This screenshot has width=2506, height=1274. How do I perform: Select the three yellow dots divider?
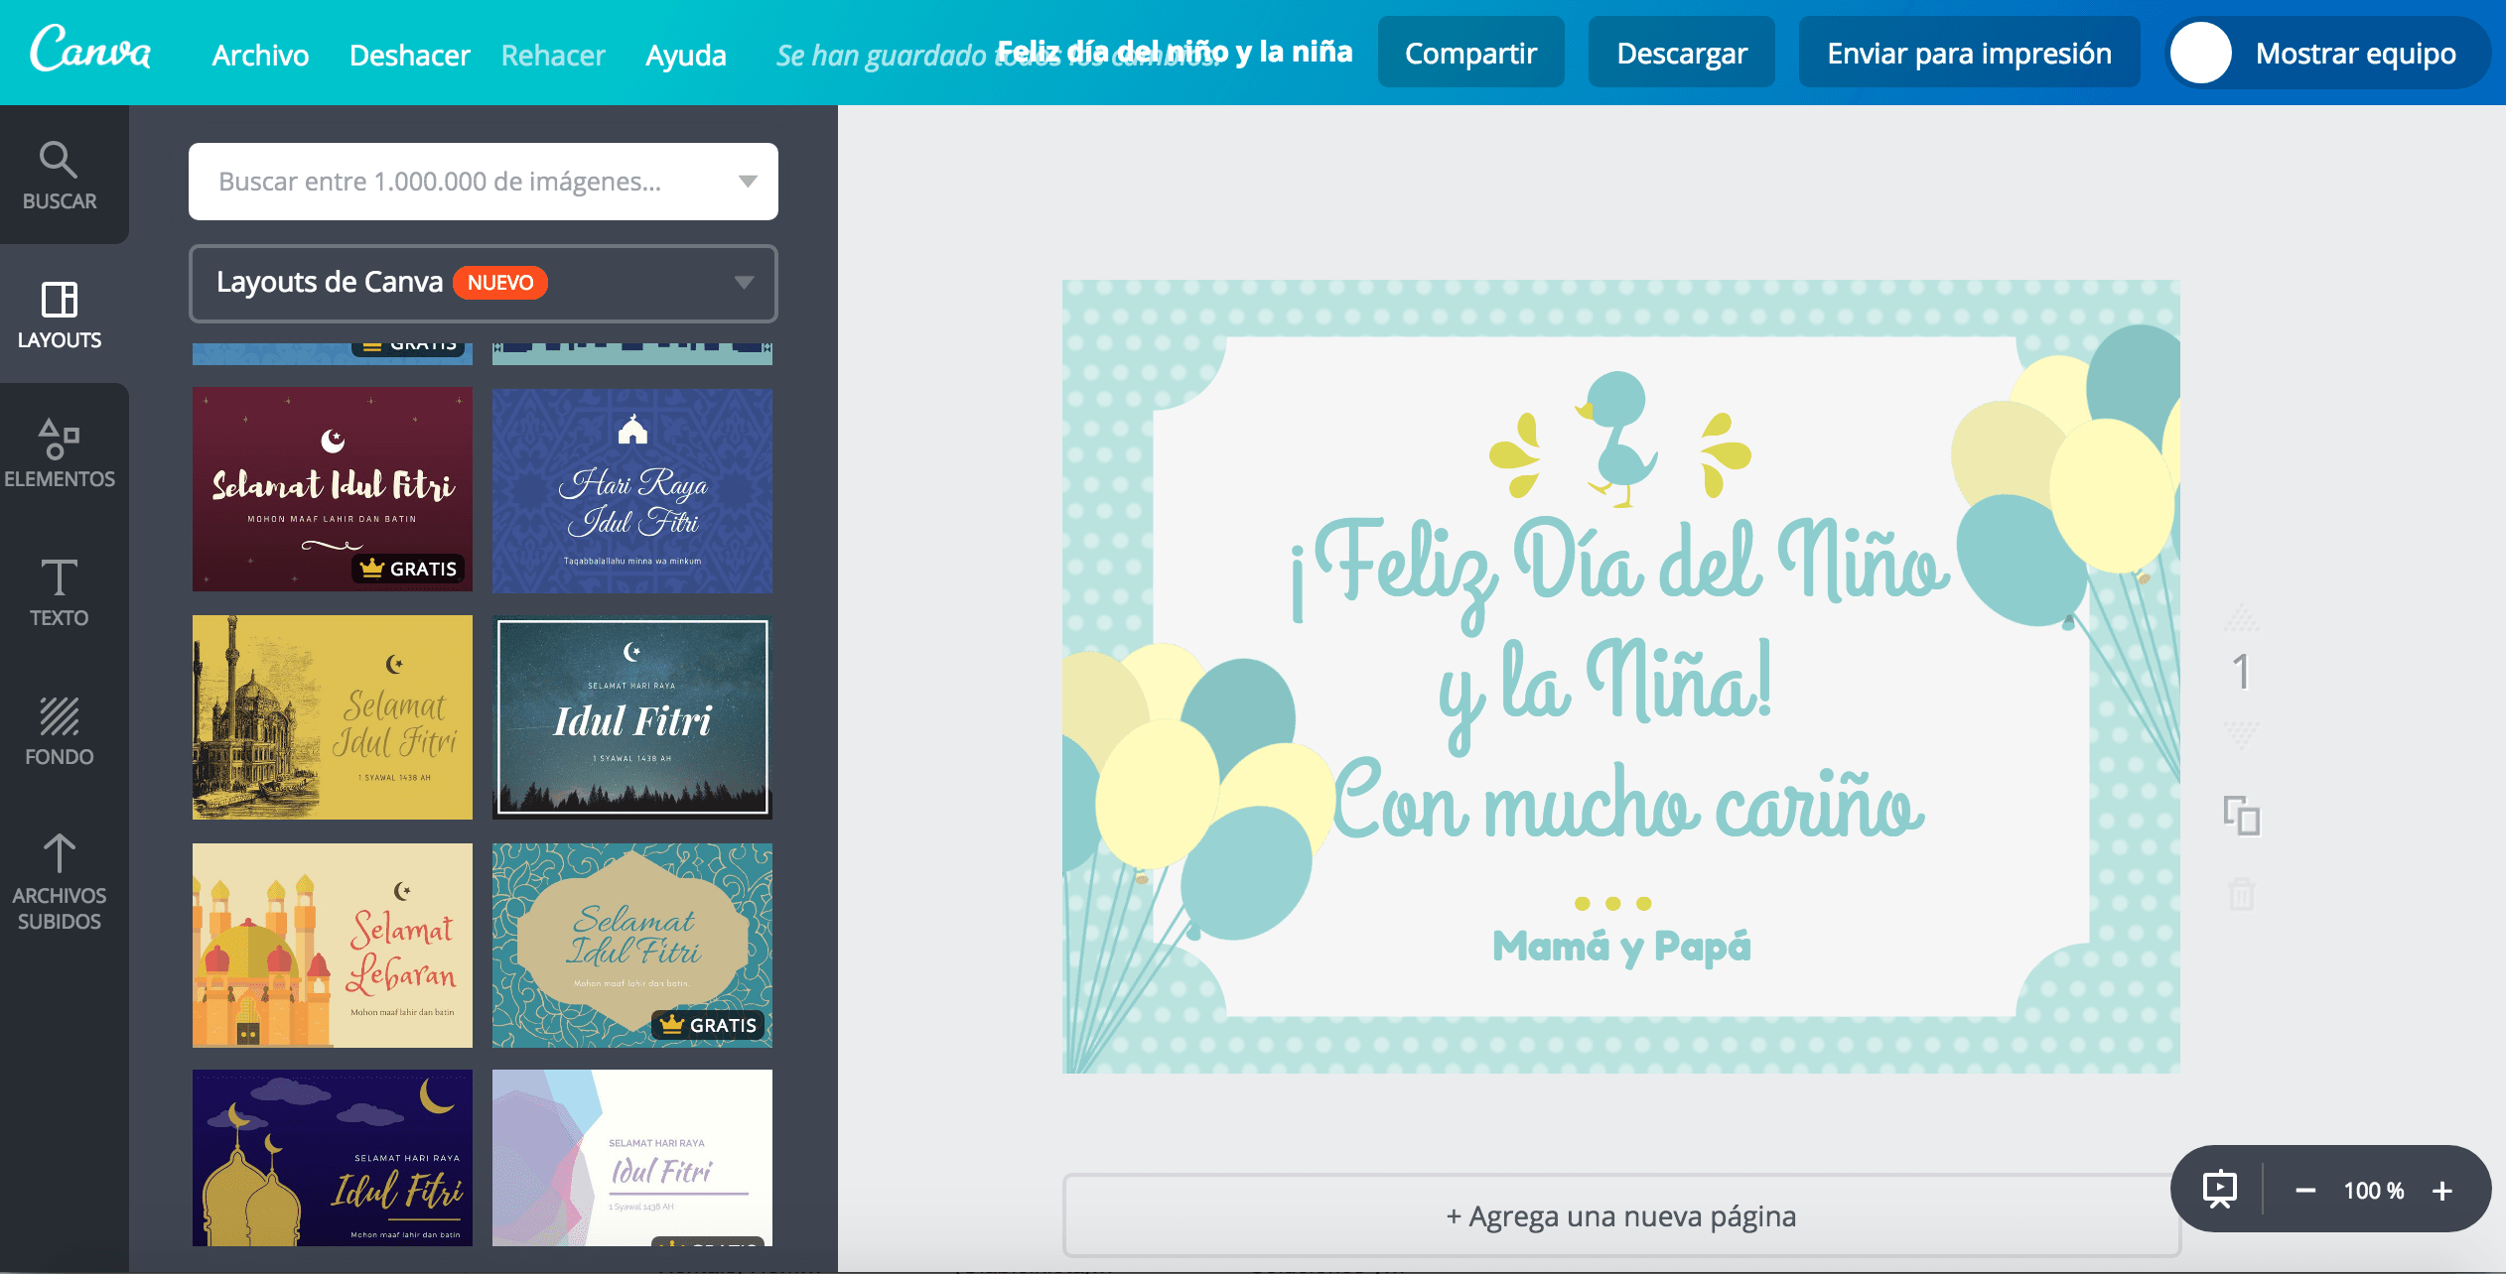click(1613, 903)
